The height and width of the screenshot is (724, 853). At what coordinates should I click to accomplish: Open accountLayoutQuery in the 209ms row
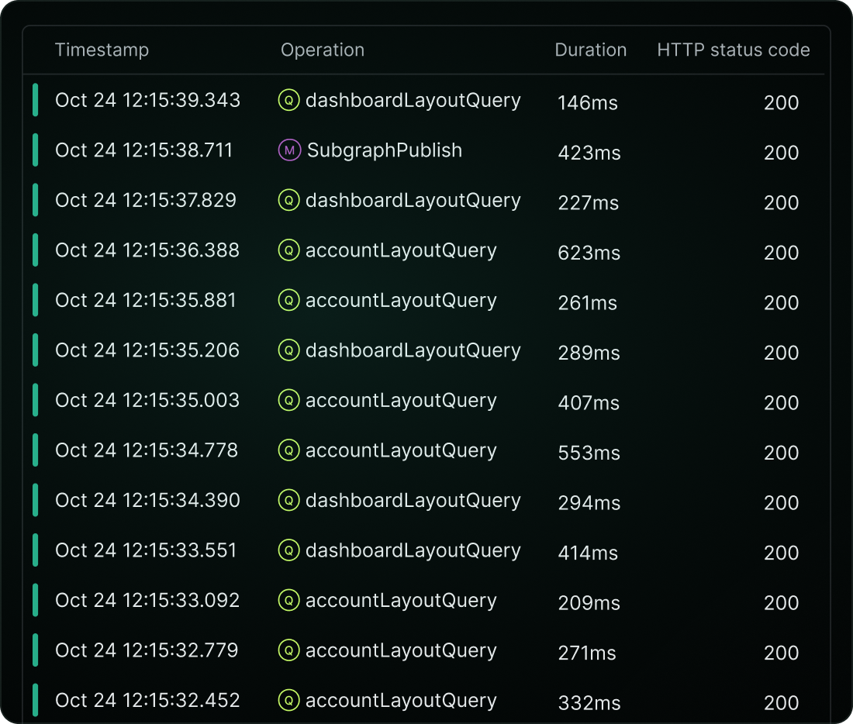(x=401, y=601)
